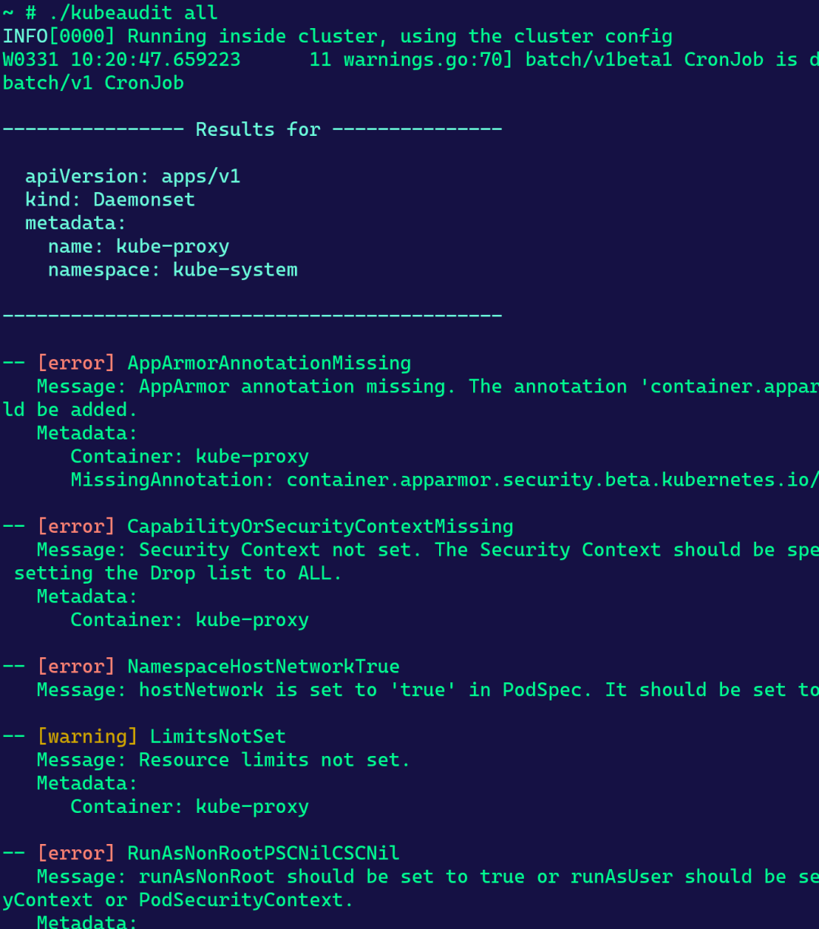
Task: Select the 'apiVersion: apps/v1' line
Action: point(133,177)
